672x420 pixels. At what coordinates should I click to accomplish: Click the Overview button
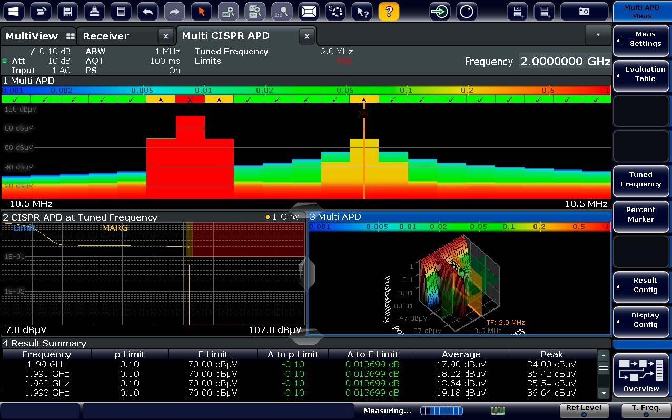641,375
